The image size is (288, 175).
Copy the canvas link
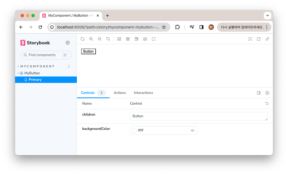267,39
